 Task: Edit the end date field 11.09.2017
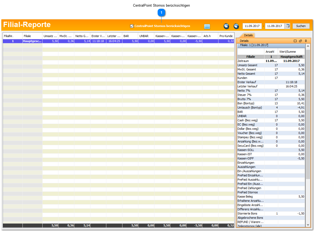275,26
